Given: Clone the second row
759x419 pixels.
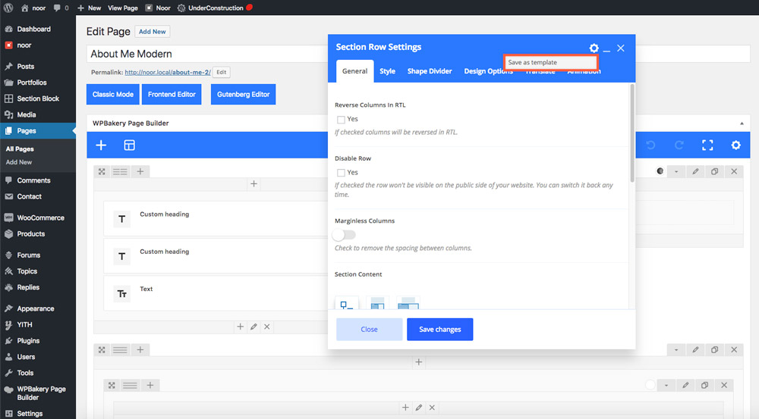Looking at the screenshot, I should (714, 349).
